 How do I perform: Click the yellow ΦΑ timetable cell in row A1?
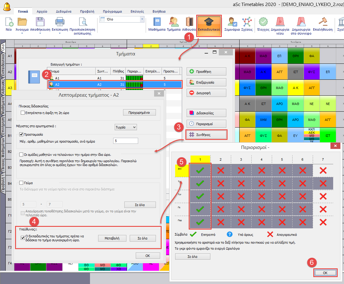311,56
